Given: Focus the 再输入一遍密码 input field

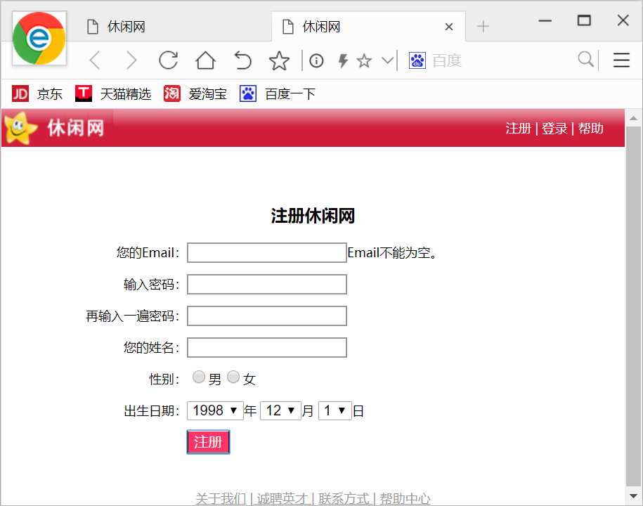Looking at the screenshot, I should 267,316.
